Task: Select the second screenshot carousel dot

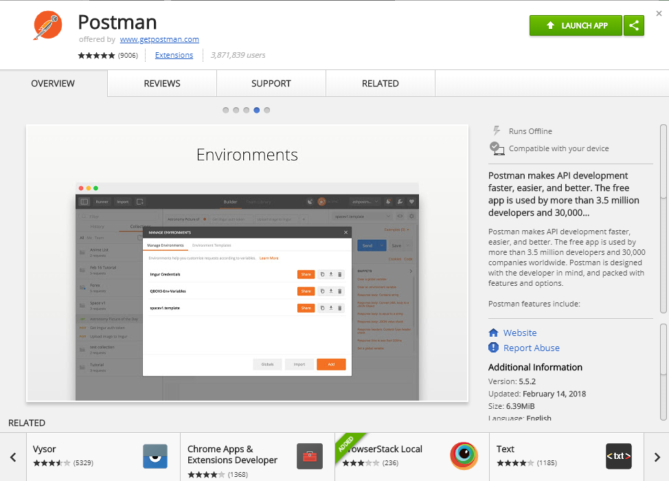Action: click(236, 110)
